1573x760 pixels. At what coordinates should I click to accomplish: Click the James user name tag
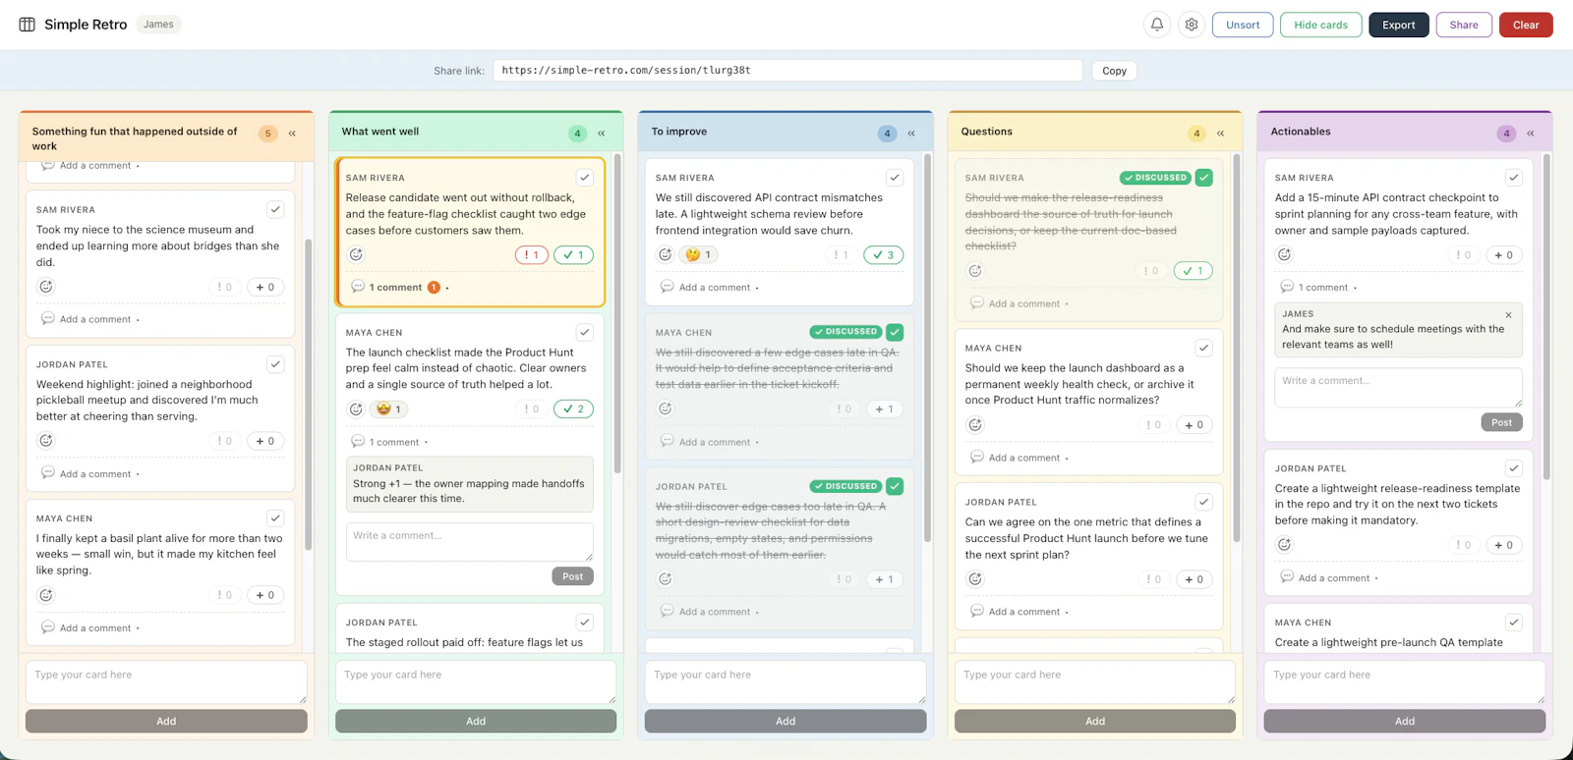(x=158, y=25)
